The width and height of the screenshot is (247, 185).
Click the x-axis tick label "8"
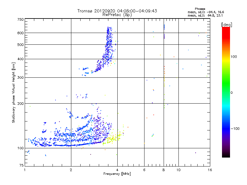tap(164, 170)
